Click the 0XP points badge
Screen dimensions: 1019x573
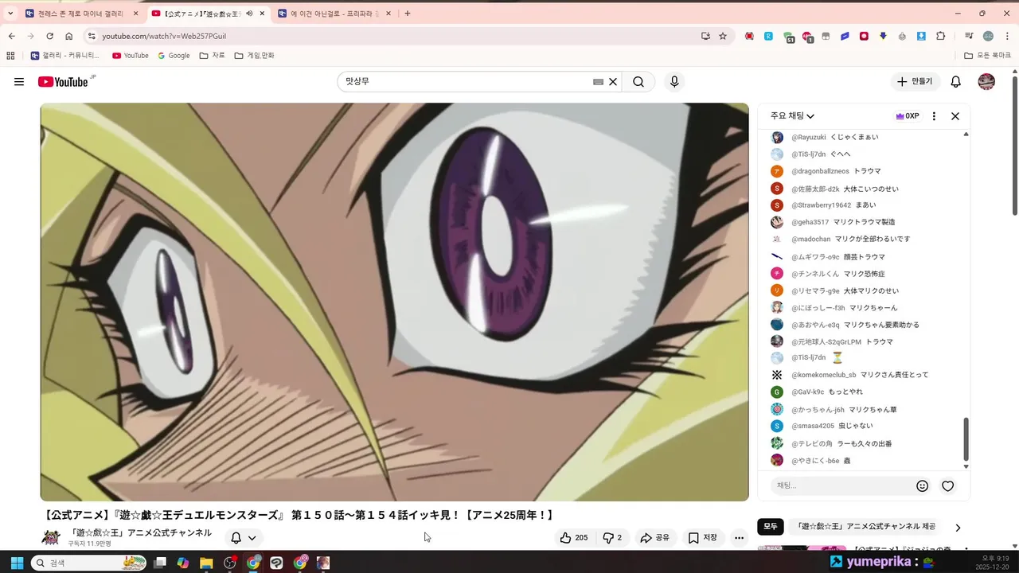[908, 116]
